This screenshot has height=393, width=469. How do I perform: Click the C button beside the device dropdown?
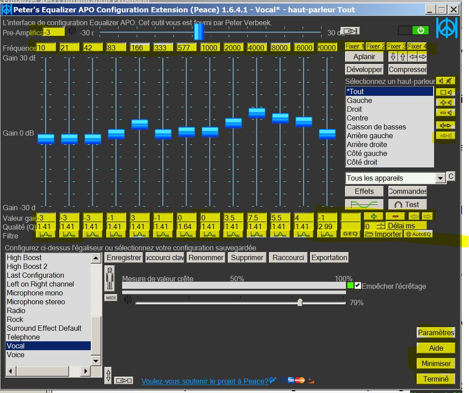451,176
